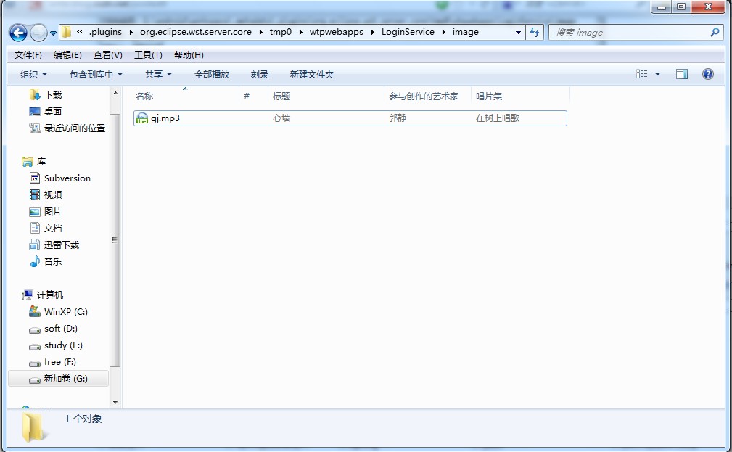
Task: Open free (F:) drive
Action: [59, 362]
